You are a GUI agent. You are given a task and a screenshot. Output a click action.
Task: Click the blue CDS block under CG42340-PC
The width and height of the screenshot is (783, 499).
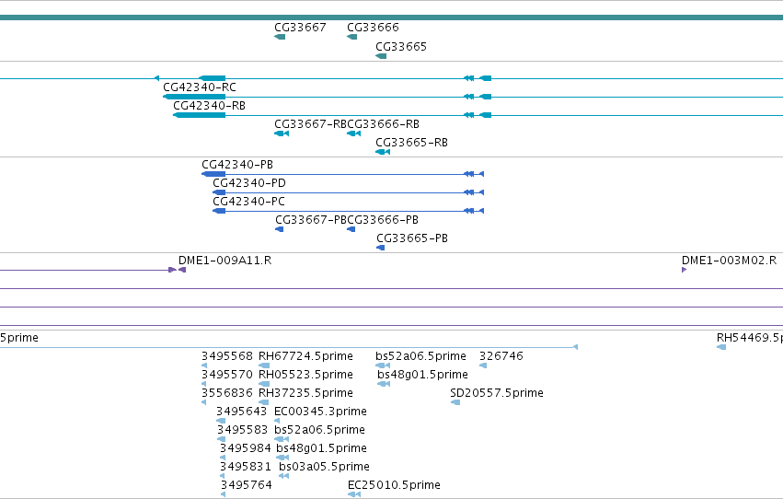pos(219,211)
